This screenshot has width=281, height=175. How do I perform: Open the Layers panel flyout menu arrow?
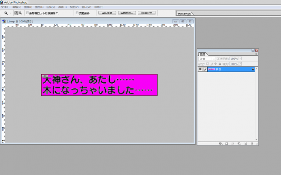click(256, 54)
